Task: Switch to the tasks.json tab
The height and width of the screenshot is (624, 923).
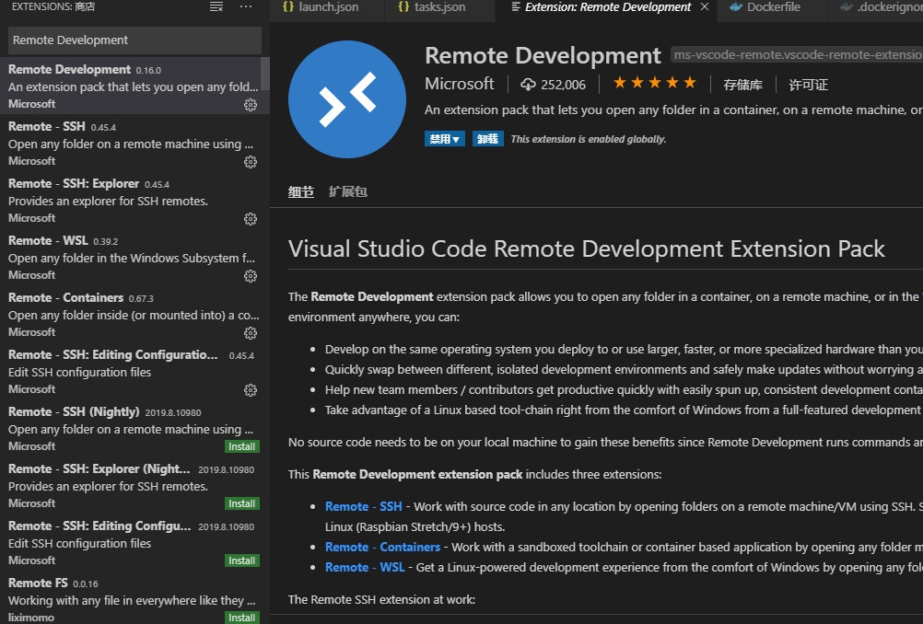Action: pos(439,7)
